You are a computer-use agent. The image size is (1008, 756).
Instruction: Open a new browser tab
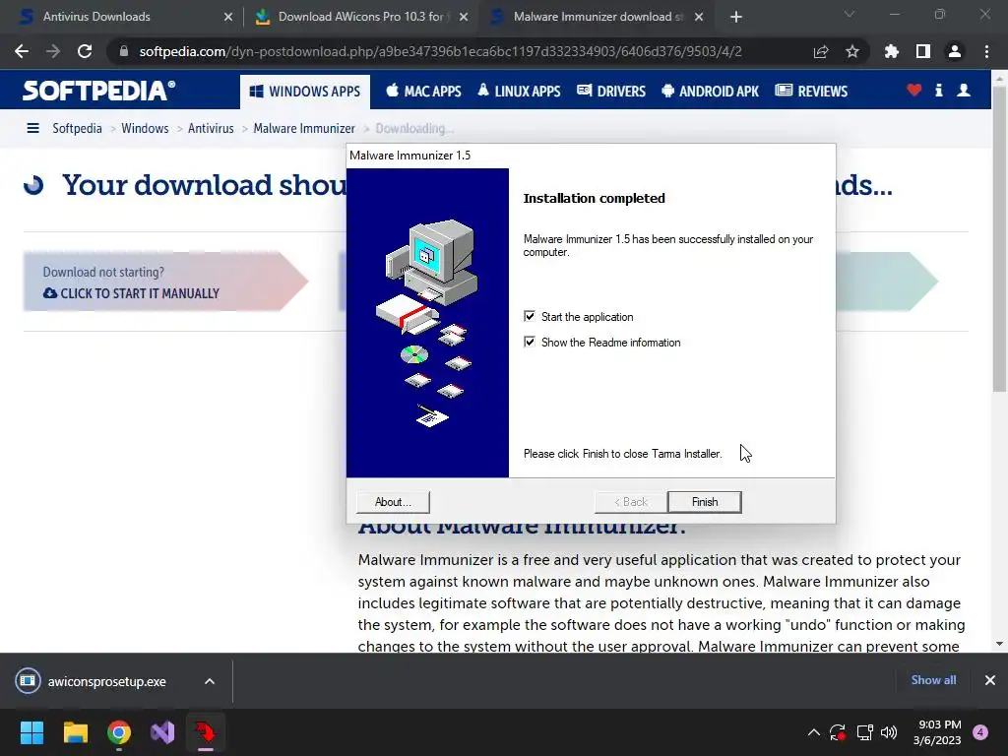[x=736, y=18]
